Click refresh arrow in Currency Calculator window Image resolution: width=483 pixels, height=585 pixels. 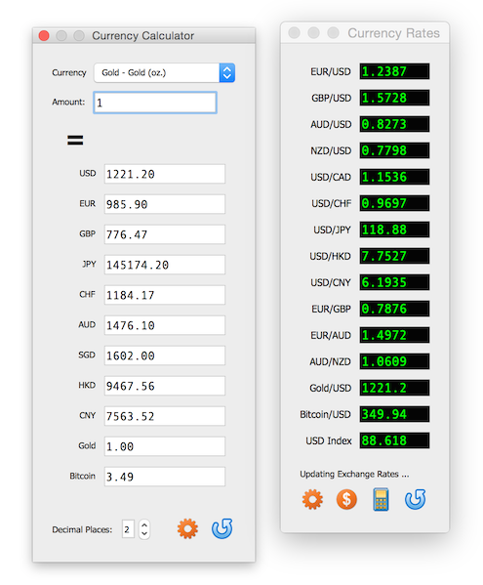tap(222, 528)
